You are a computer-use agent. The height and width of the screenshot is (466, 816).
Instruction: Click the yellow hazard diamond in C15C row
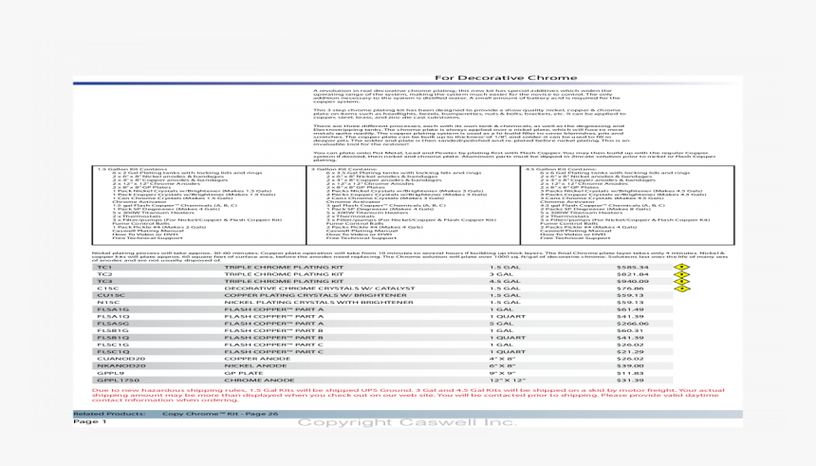tap(681, 289)
